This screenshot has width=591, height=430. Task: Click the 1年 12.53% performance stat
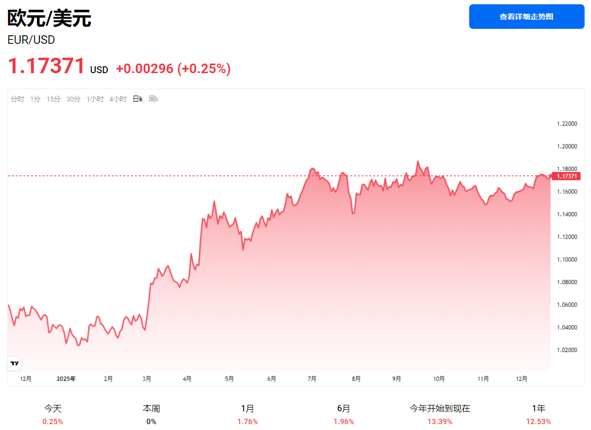[x=538, y=414]
